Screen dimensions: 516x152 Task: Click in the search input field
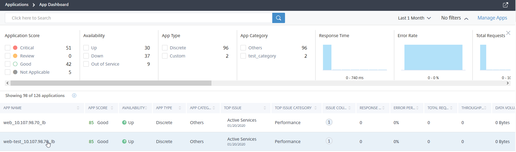tap(138, 18)
